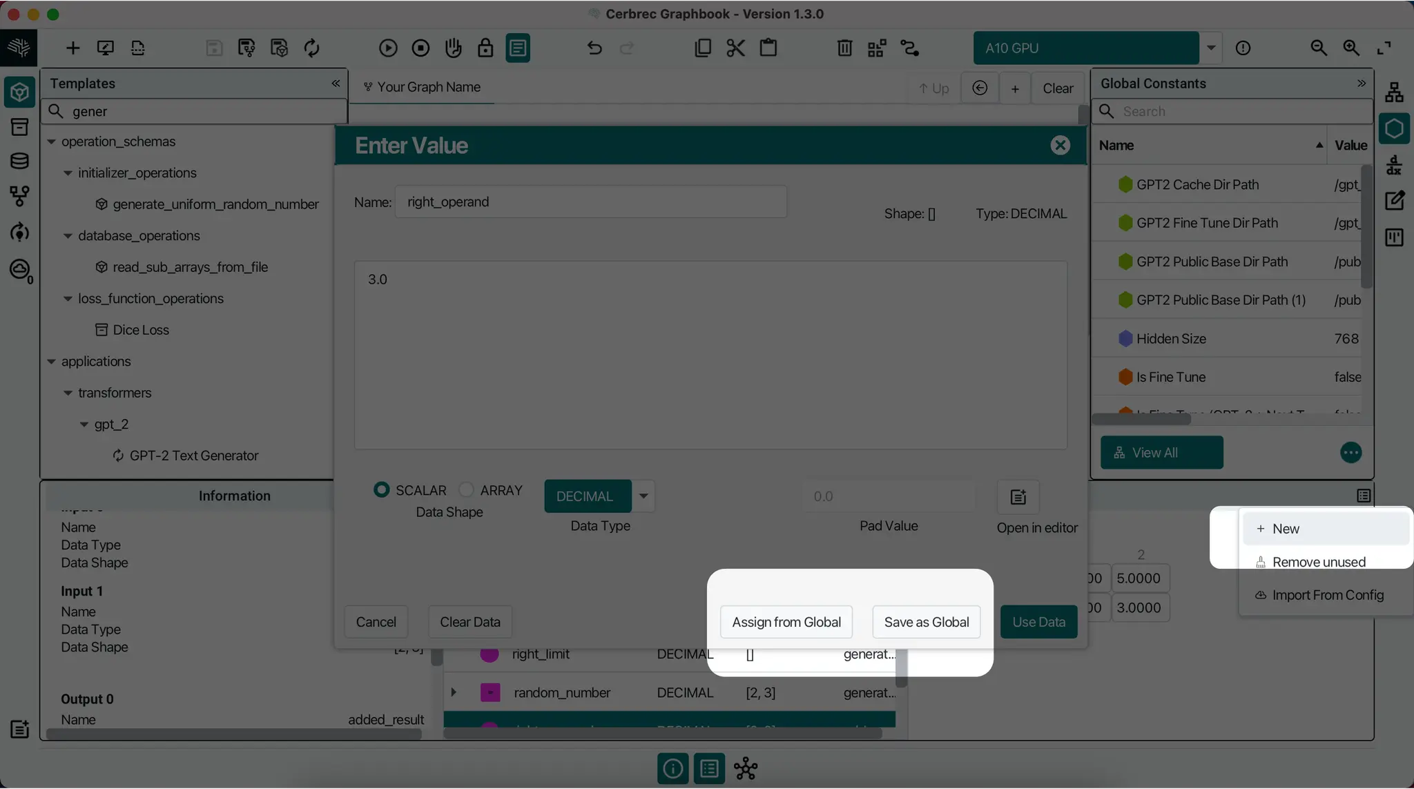This screenshot has width=1414, height=789.
Task: Select Import From Config menu entry
Action: (x=1327, y=595)
